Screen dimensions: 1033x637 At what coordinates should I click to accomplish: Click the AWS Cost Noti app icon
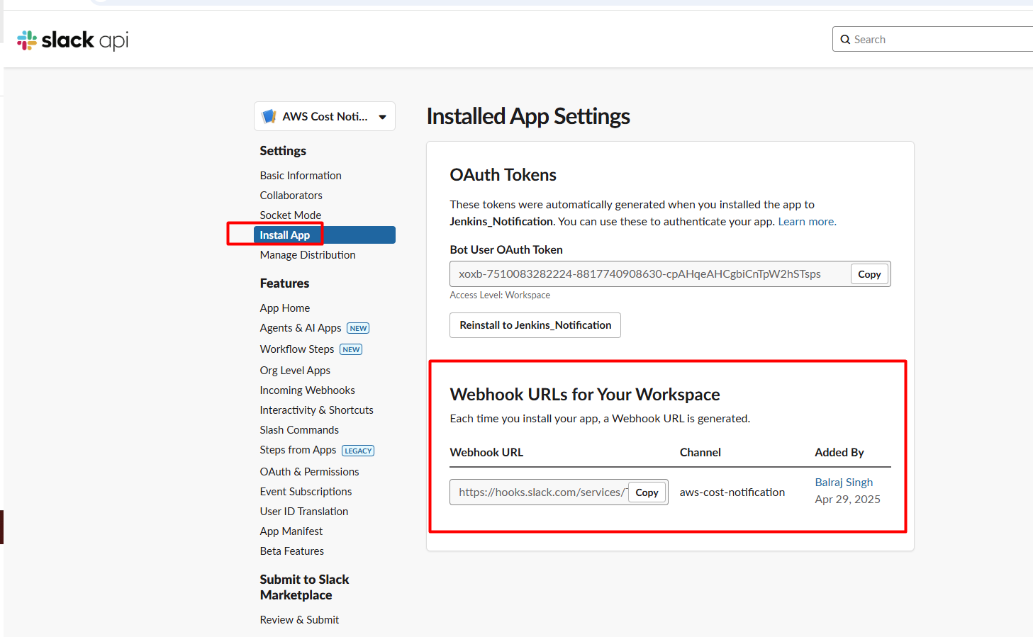[269, 116]
